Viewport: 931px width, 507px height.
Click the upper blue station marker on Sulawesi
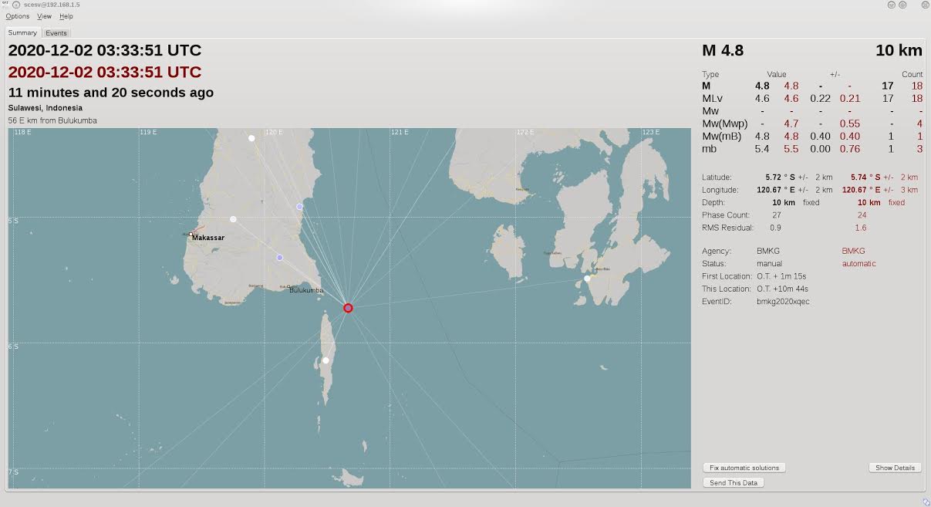(x=299, y=207)
